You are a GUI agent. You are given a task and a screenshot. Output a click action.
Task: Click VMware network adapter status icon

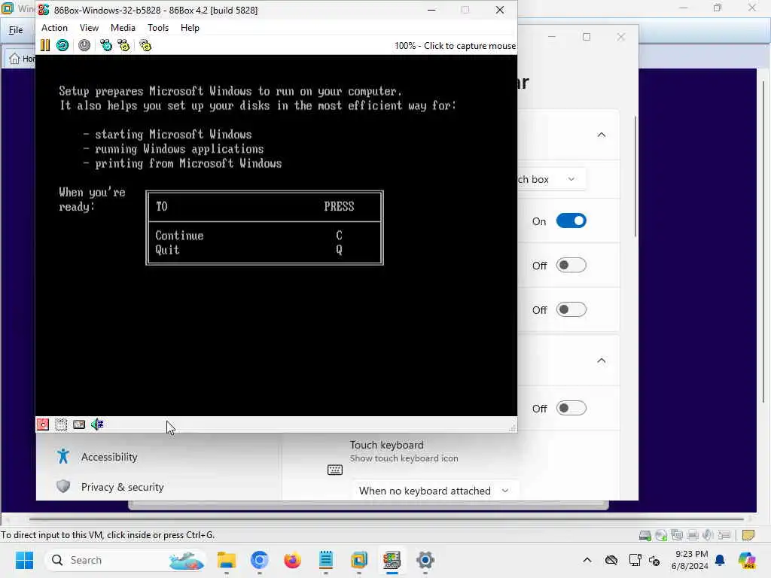(677, 535)
